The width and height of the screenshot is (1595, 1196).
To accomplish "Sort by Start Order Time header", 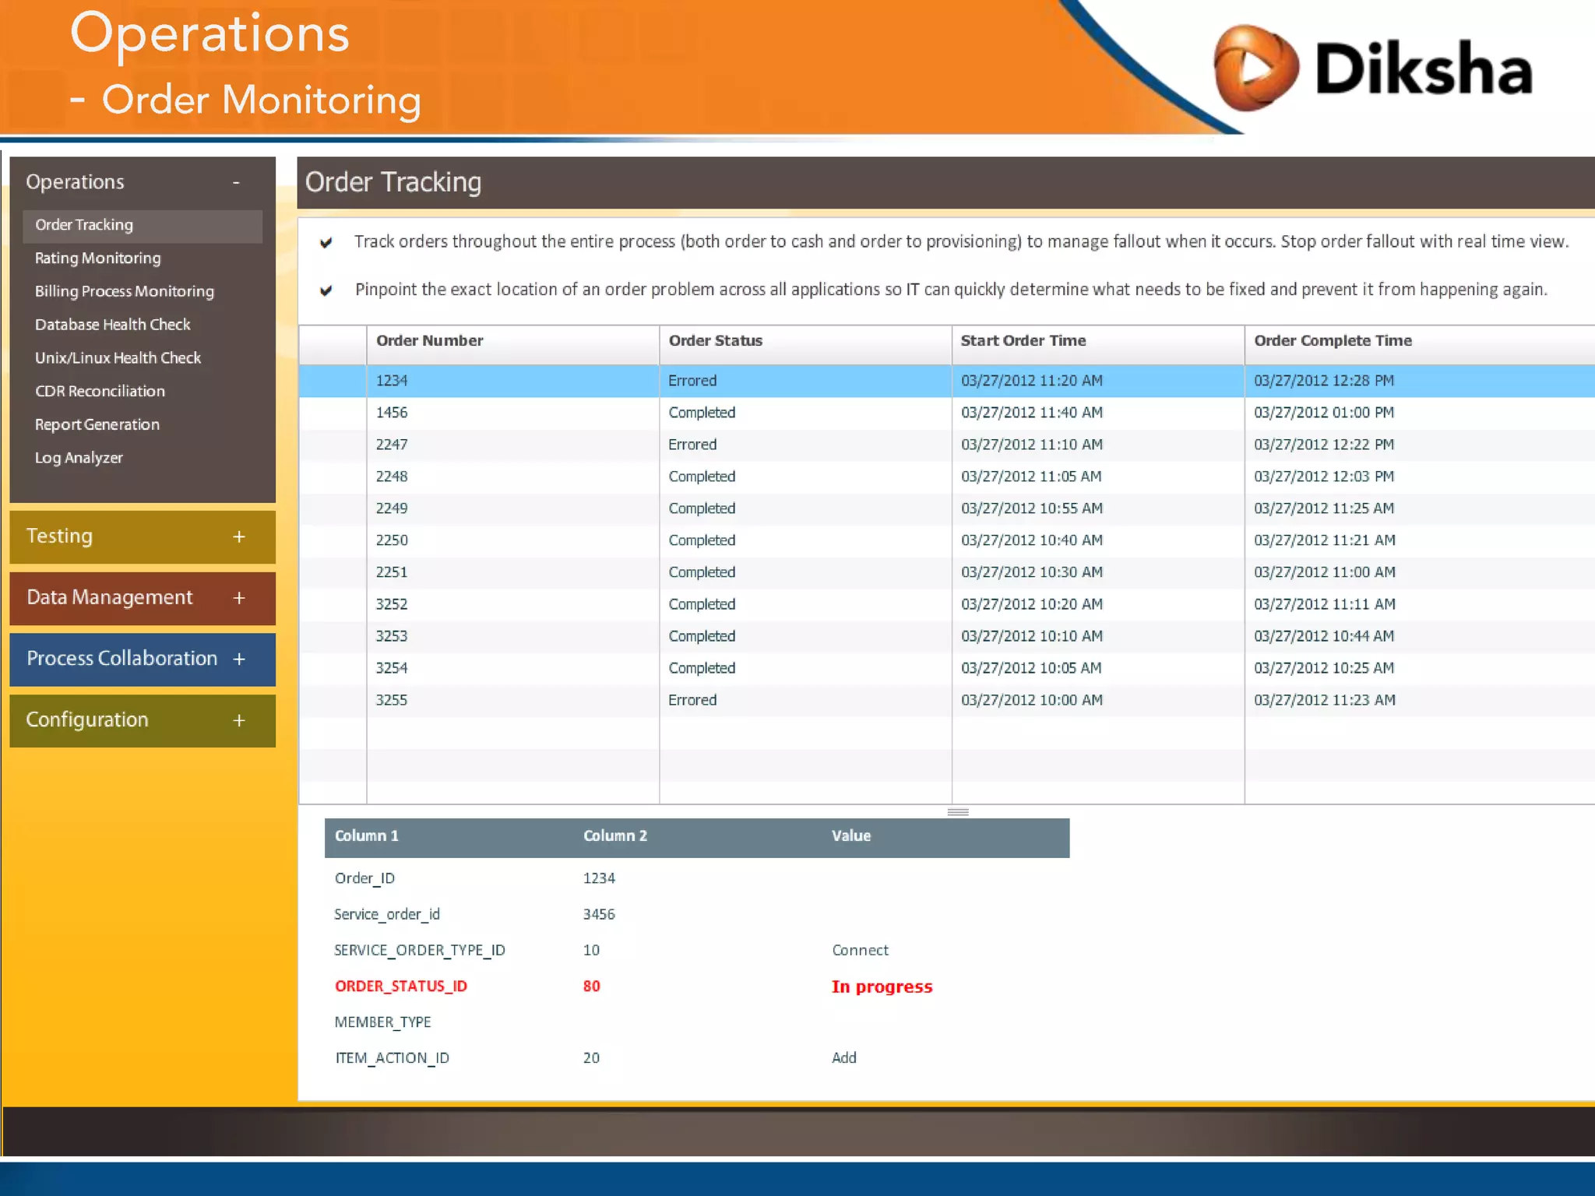I will click(1023, 341).
